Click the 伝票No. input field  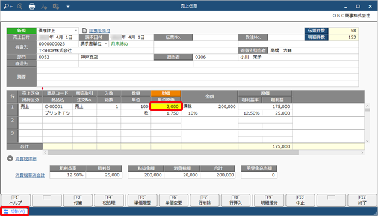(215, 37)
